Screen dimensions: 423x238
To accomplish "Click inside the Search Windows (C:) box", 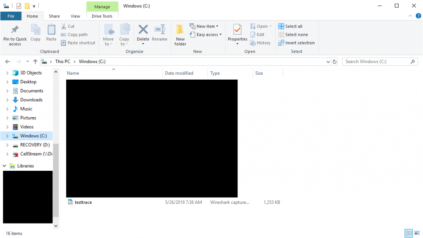I will [x=378, y=61].
